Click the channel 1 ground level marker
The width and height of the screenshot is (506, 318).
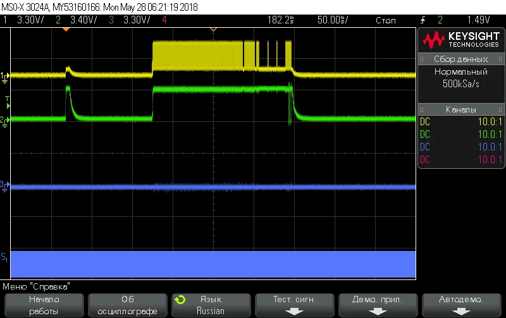(5, 78)
